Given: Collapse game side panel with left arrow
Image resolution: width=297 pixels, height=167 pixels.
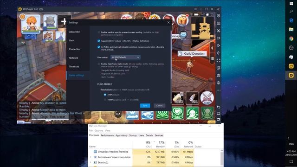Looking at the screenshot, I should (212, 48).
